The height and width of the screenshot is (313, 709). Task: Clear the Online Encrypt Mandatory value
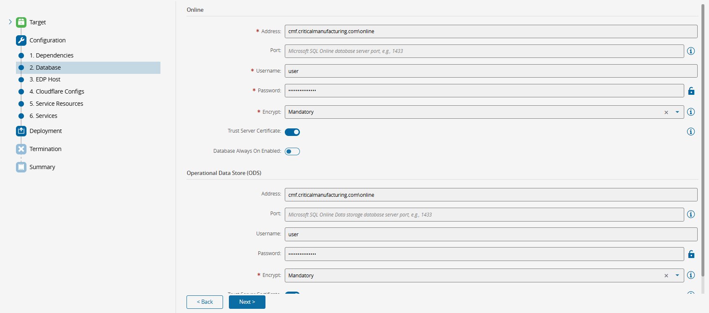click(x=666, y=112)
